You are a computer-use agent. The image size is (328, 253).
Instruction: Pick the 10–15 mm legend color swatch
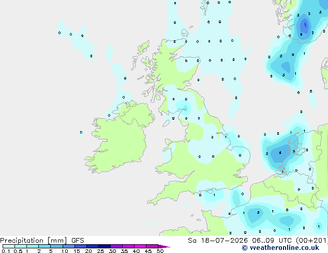69,246
